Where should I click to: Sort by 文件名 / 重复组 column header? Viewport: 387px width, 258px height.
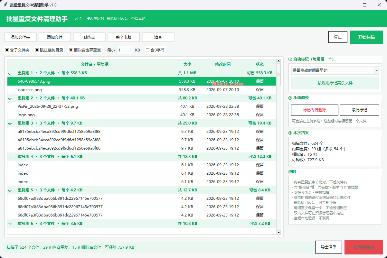click(95, 64)
